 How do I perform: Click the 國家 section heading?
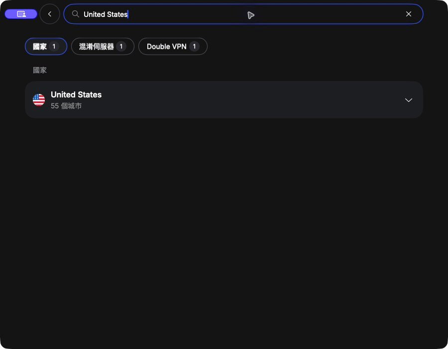(40, 70)
